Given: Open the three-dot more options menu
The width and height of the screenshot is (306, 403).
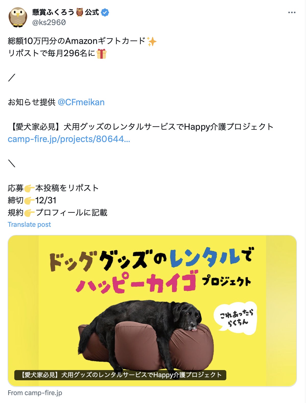Looking at the screenshot, I should tap(291, 12).
